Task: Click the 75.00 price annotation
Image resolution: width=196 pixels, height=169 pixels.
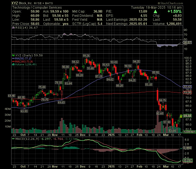Action: pyautogui.click(x=42, y=87)
